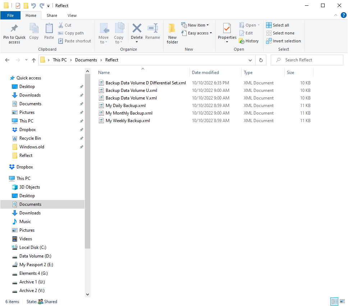Switch to the Share tab
348x306 pixels.
click(52, 15)
